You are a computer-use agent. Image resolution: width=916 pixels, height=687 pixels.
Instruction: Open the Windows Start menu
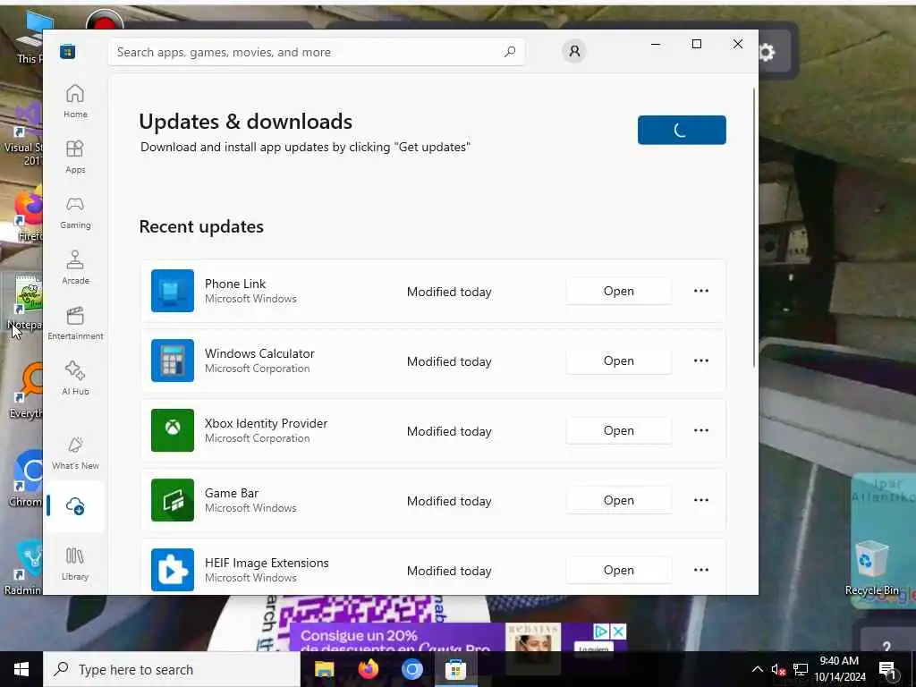(x=21, y=669)
